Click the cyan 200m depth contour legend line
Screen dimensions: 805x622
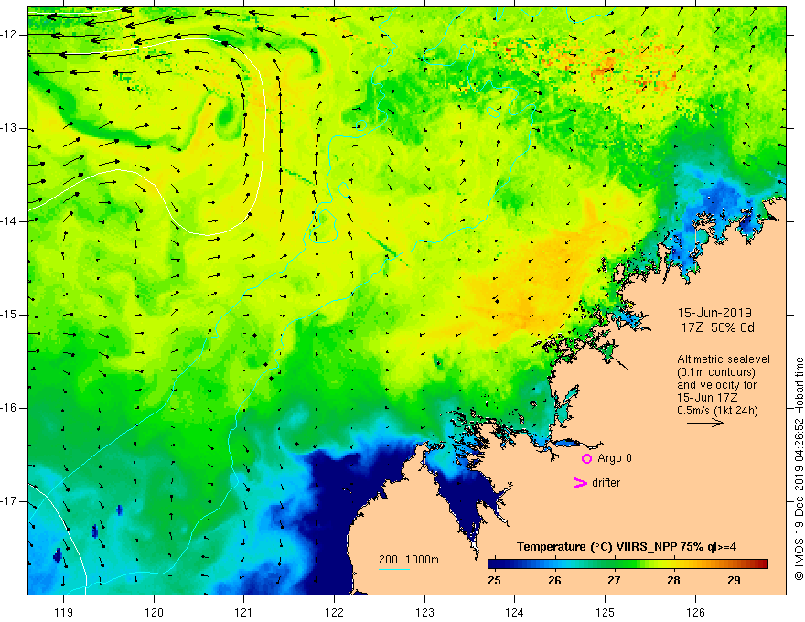[393, 569]
